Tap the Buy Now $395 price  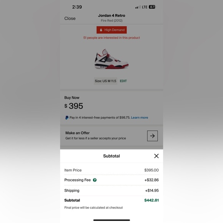point(74,106)
